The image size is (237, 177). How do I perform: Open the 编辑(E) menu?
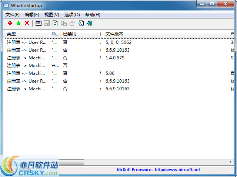[32, 15]
